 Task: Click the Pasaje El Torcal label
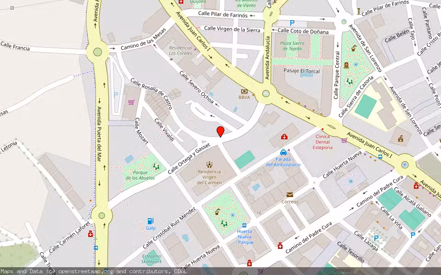coord(302,71)
